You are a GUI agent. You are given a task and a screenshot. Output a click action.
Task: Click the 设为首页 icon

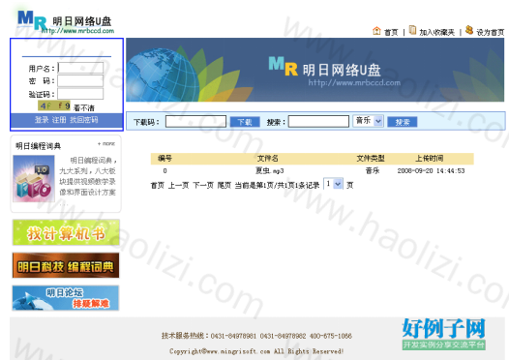pyautogui.click(x=469, y=30)
